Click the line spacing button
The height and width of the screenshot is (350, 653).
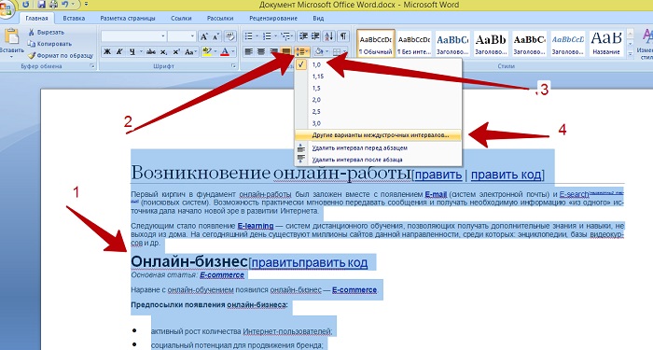pyautogui.click(x=302, y=52)
